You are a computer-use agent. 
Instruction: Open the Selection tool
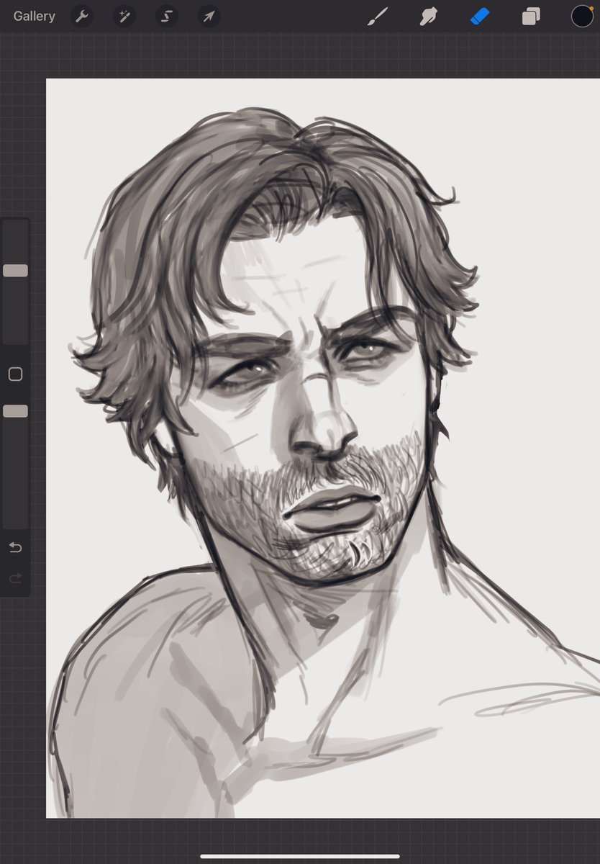pyautogui.click(x=167, y=16)
